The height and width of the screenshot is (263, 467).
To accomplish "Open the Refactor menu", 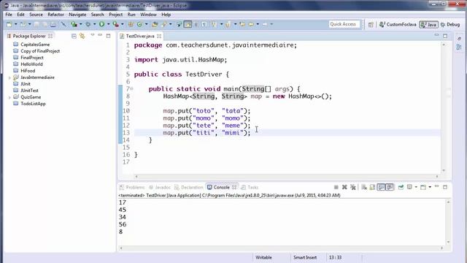I will point(55,15).
